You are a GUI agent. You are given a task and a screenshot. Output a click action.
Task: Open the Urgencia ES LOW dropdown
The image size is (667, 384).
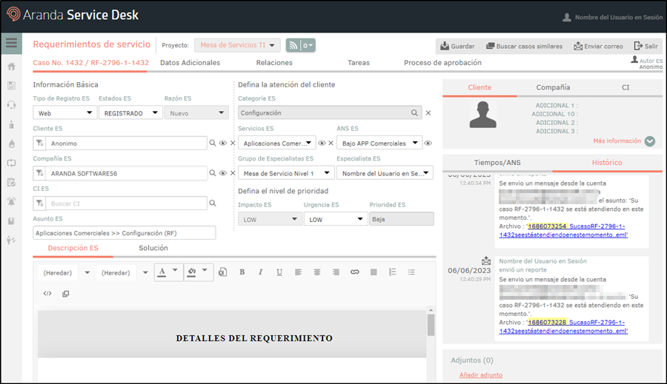(x=336, y=219)
